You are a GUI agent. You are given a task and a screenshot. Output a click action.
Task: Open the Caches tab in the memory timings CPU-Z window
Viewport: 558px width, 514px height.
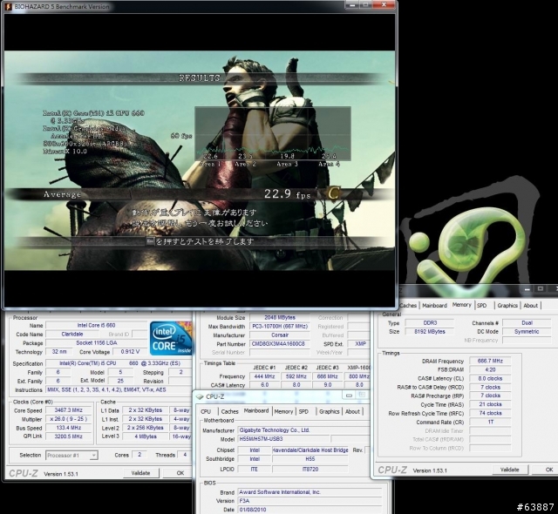click(x=408, y=305)
